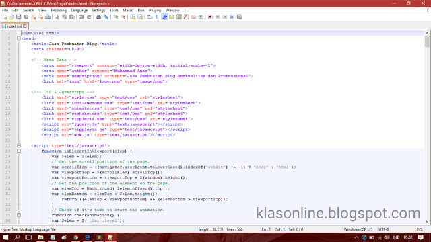Open the Edit menu
Viewport: 431px width, 242px height.
pos(15,10)
